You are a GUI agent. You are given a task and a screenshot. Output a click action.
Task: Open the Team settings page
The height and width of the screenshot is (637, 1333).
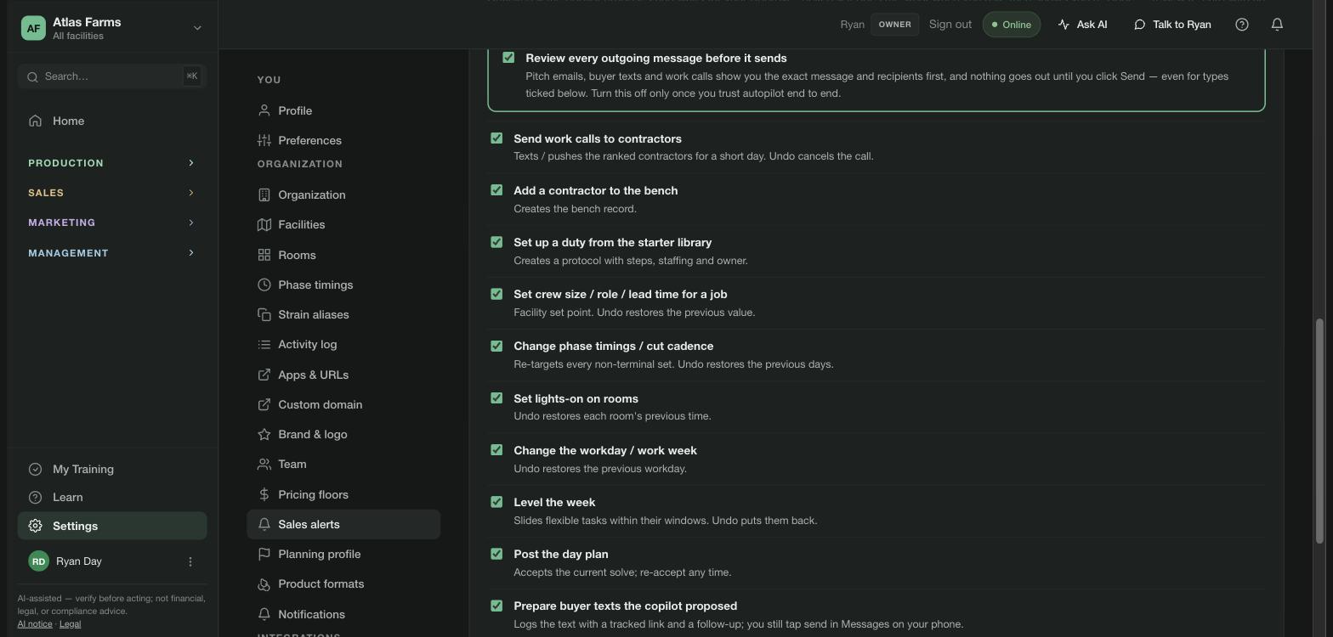coord(343,464)
